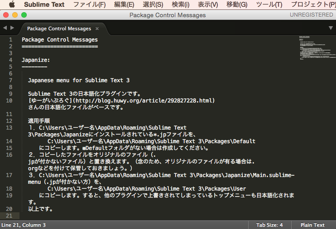Image resolution: width=336 pixels, height=229 pixels.
Task: Click line number 17 in gutter
Action: [9, 175]
